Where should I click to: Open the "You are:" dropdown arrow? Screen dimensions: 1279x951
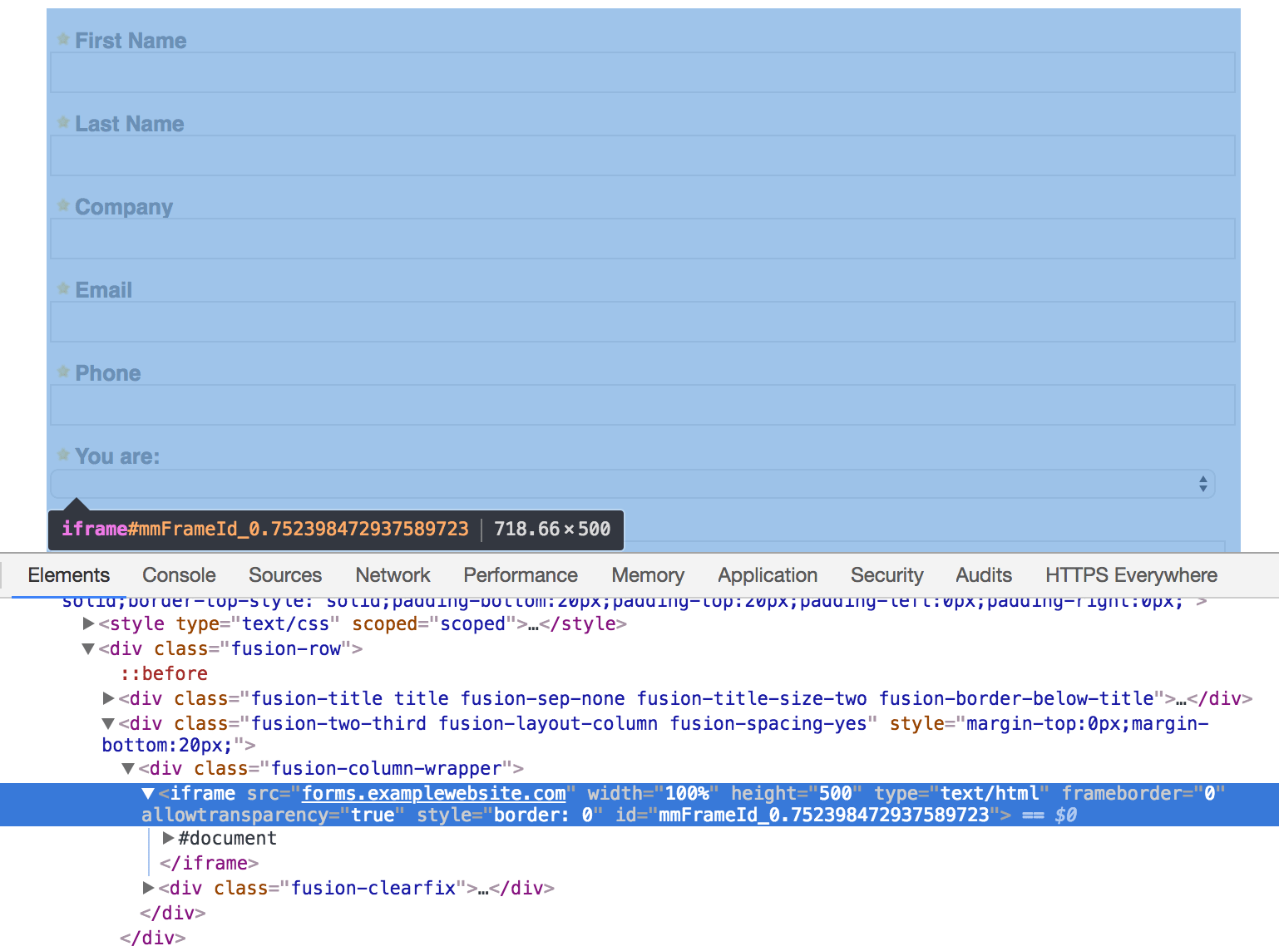coord(1202,484)
